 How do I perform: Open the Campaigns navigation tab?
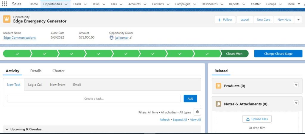tap(183, 4)
